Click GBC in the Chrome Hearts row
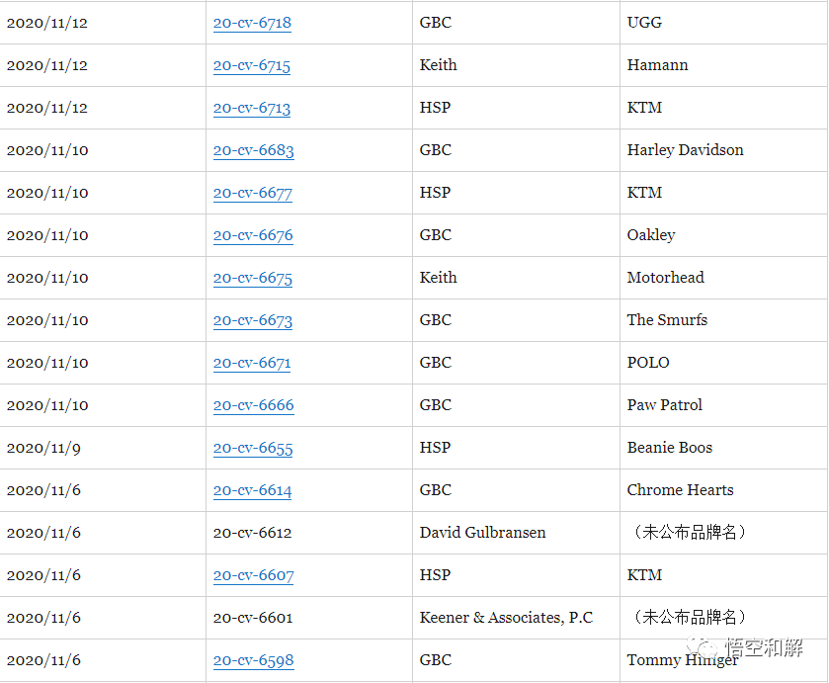Screen dimensions: 829x683 [x=435, y=490]
